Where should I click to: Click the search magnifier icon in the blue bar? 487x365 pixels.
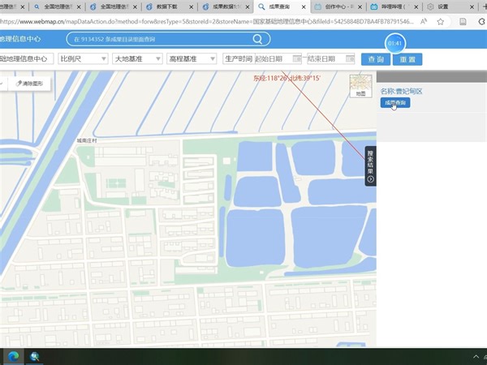(x=257, y=39)
